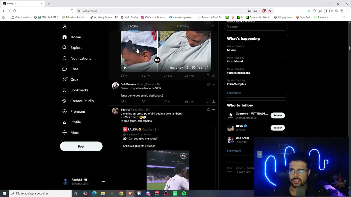Go to Profile in the sidebar

click(71, 122)
